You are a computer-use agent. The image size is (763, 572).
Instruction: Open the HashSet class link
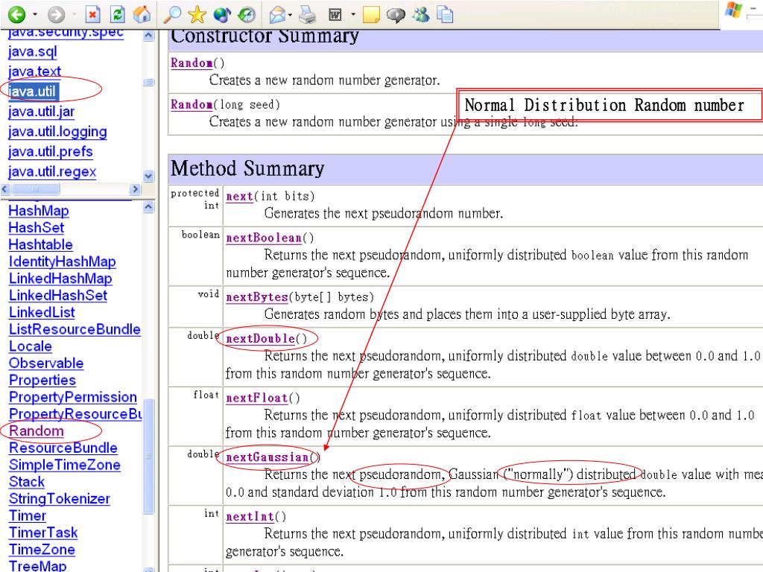pyautogui.click(x=36, y=228)
